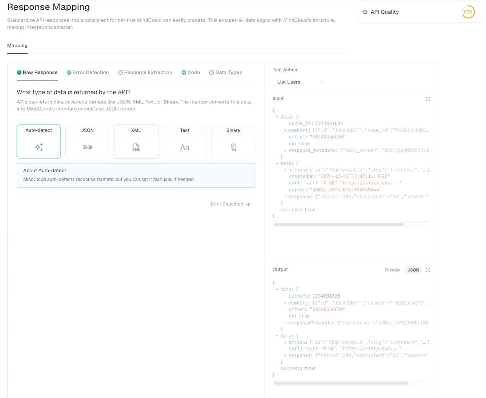Expand the Input panel to fullscreen
This screenshot has height=398, width=486.
pos(428,99)
